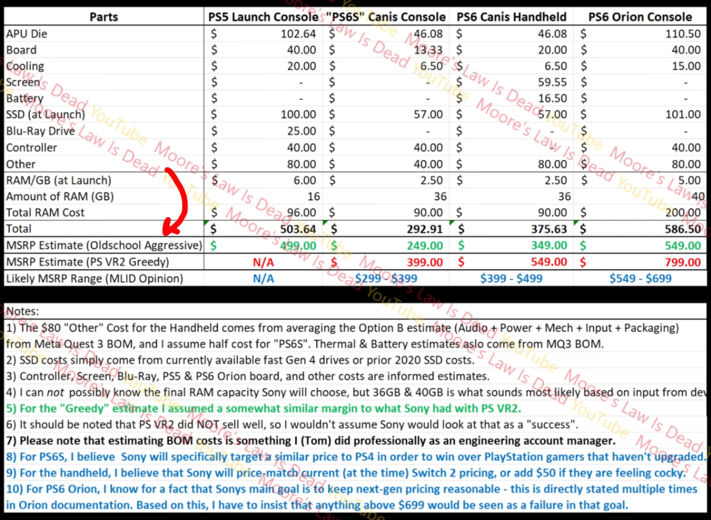Select the PS5 RAM amount 16

[x=314, y=196]
